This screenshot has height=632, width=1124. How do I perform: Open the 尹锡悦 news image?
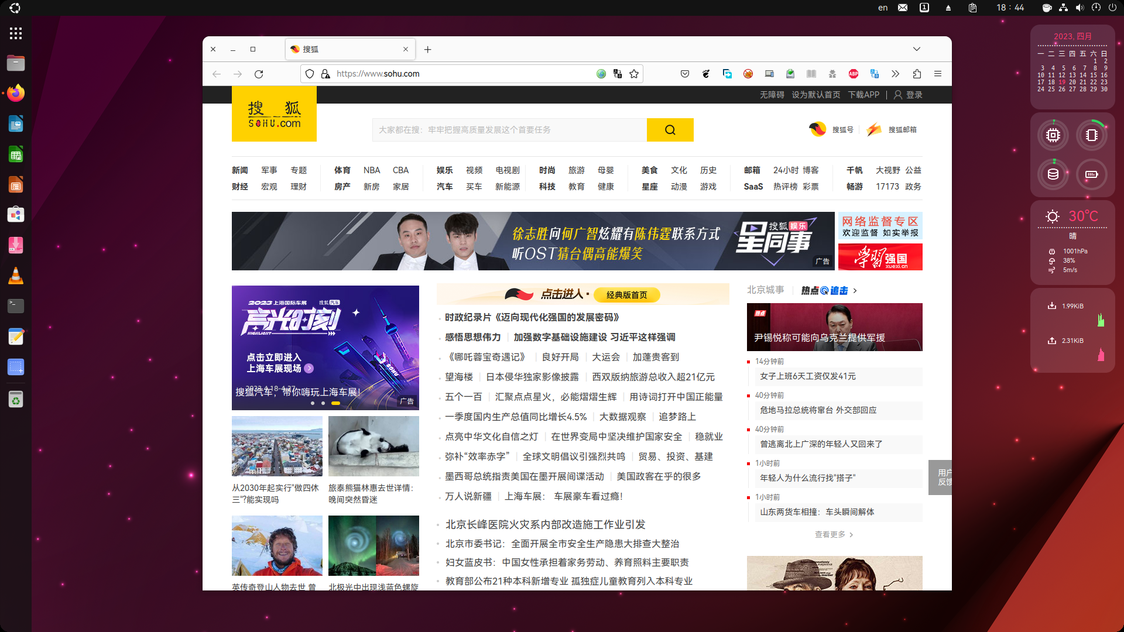835,327
